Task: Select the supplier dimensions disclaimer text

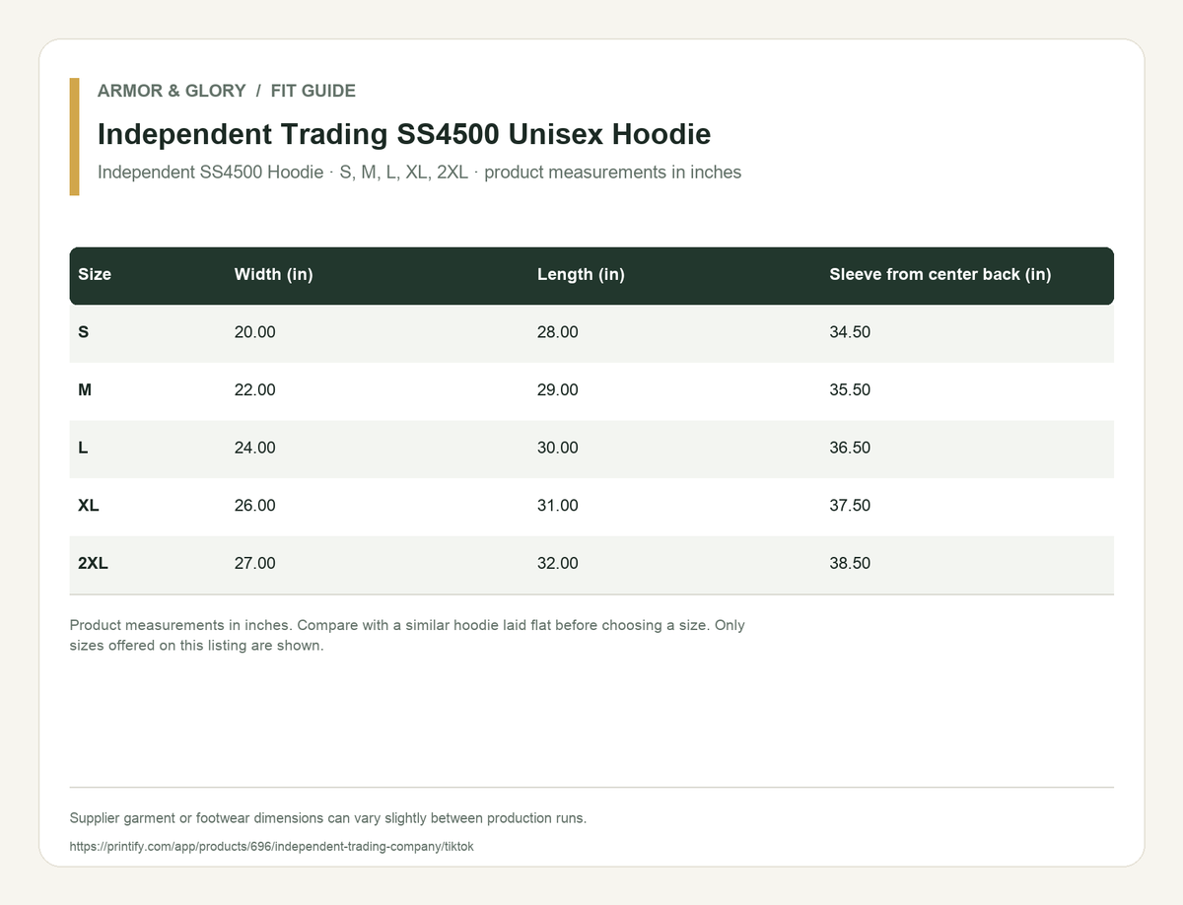Action: (328, 818)
